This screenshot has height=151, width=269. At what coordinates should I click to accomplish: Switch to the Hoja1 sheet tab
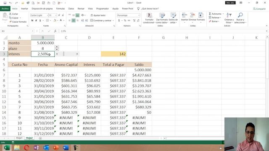tap(19, 138)
